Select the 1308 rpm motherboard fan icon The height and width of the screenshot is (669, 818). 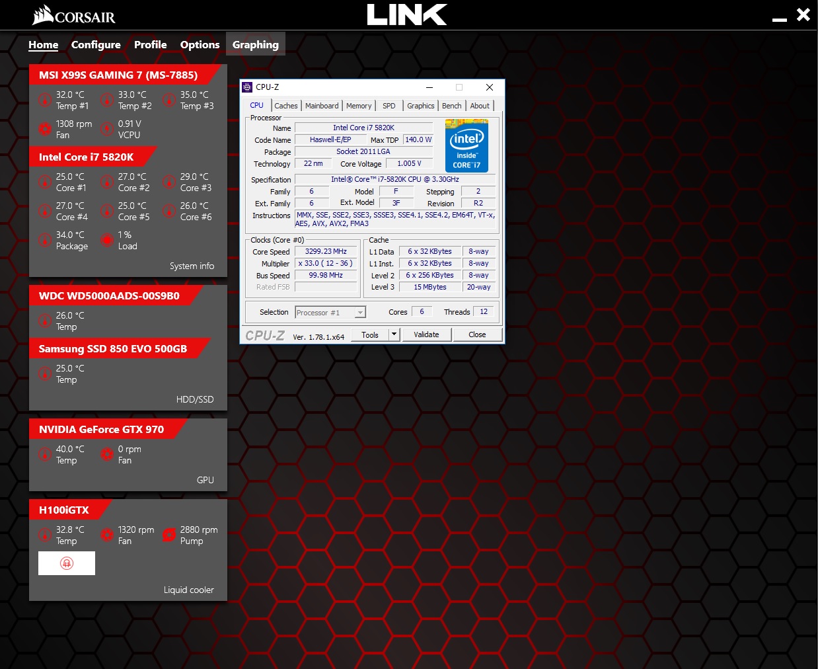(44, 130)
